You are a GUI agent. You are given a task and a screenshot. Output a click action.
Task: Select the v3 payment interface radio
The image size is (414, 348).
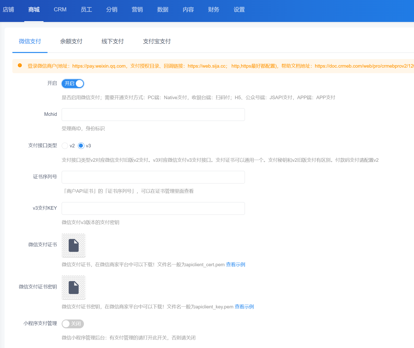81,146
